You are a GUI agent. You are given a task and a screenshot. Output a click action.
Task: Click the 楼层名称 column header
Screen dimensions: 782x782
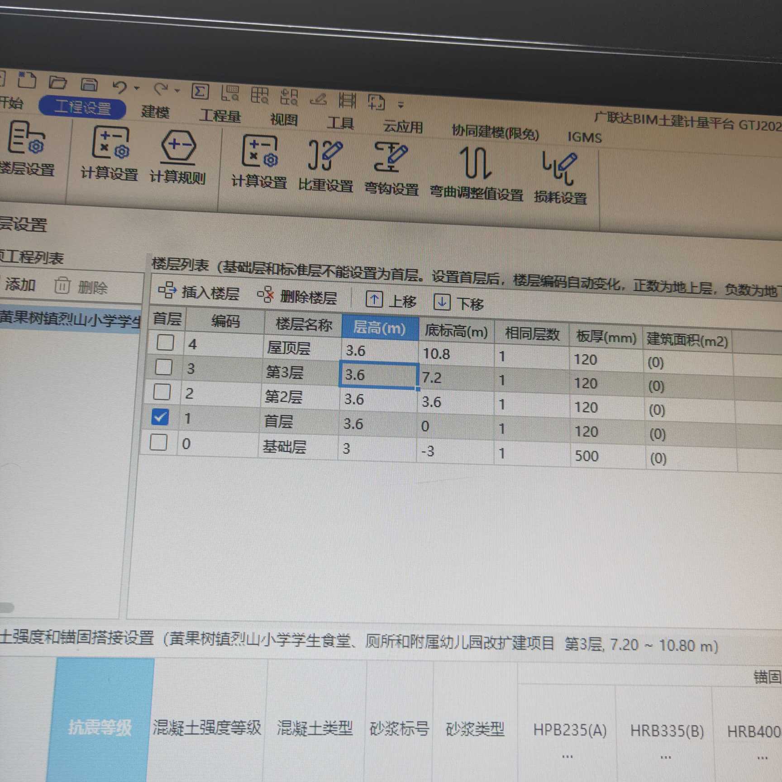point(303,324)
